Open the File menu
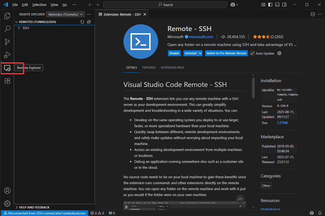Image resolution: width=325 pixels, height=216 pixels. click(x=15, y=5)
